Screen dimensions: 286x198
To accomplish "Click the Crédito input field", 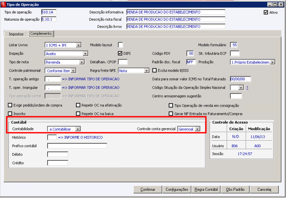I will coord(58,163).
